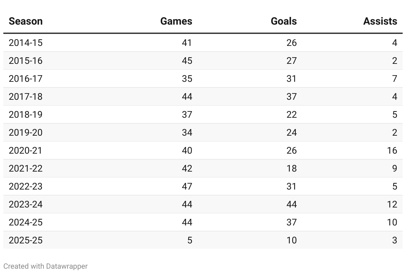Select the 2017-18 goals value 37
The height and width of the screenshot is (274, 406).
291,97
